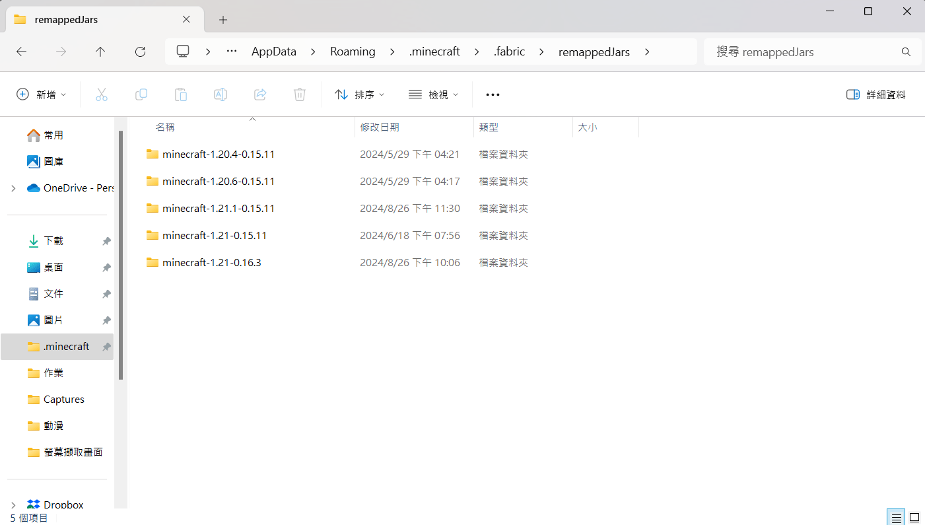Image resolution: width=925 pixels, height=525 pixels.
Task: Refresh the remappedJars folder view
Action: (x=140, y=52)
